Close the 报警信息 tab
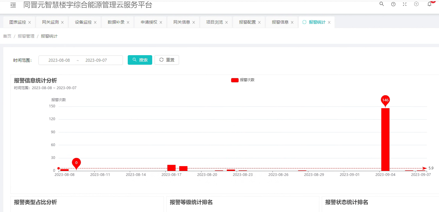This screenshot has width=439, height=212. pyautogui.click(x=292, y=22)
